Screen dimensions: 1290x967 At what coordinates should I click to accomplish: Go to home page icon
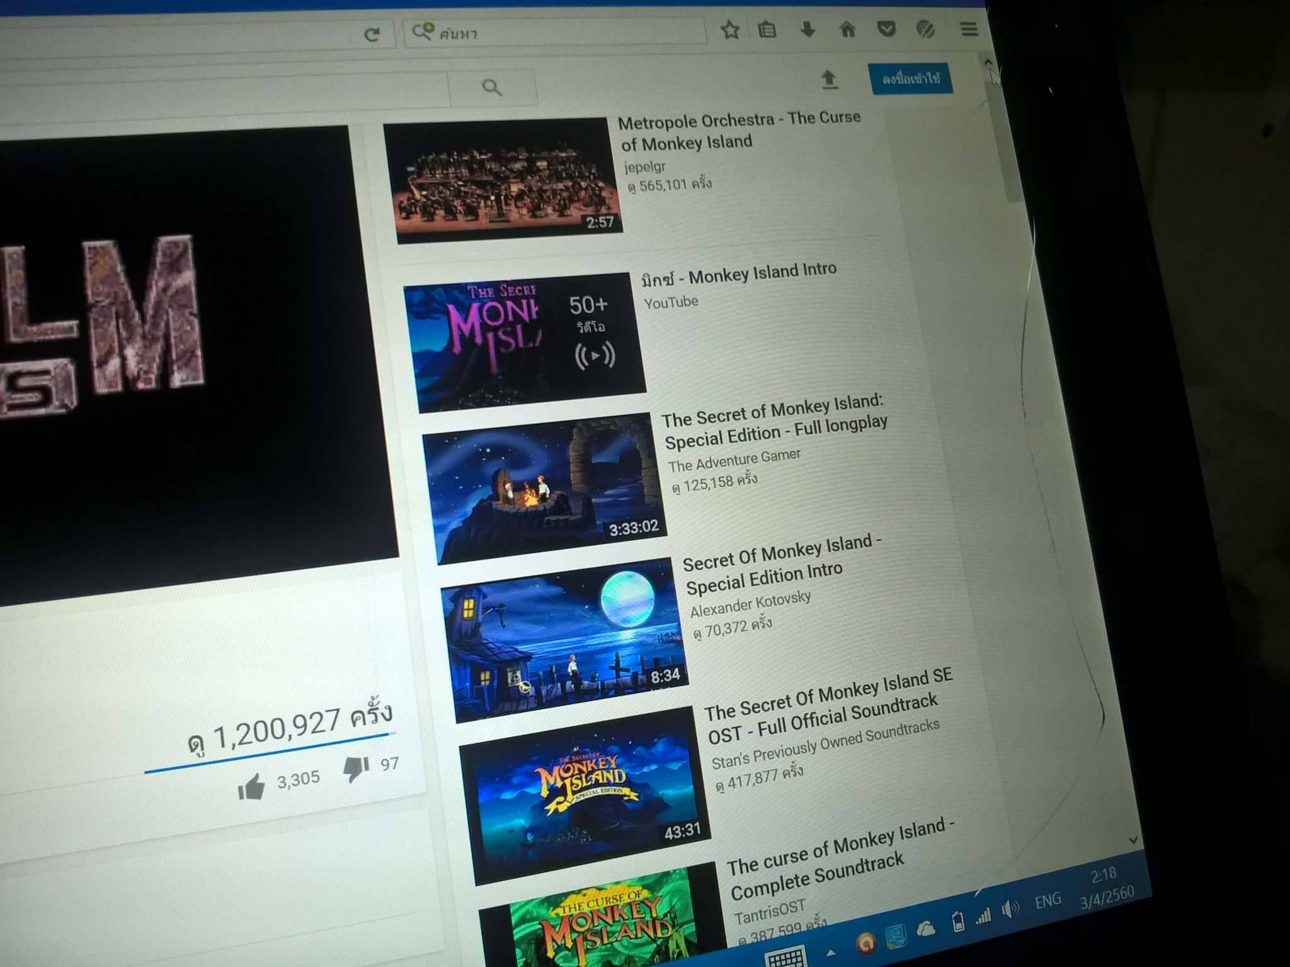[x=848, y=29]
